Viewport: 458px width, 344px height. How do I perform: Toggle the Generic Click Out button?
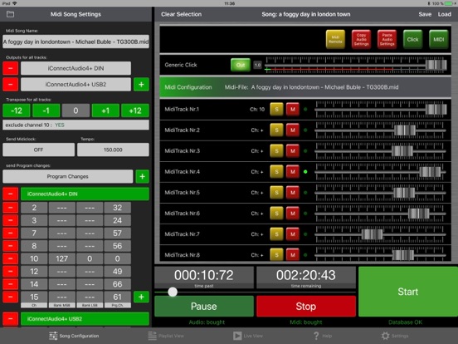tap(241, 65)
